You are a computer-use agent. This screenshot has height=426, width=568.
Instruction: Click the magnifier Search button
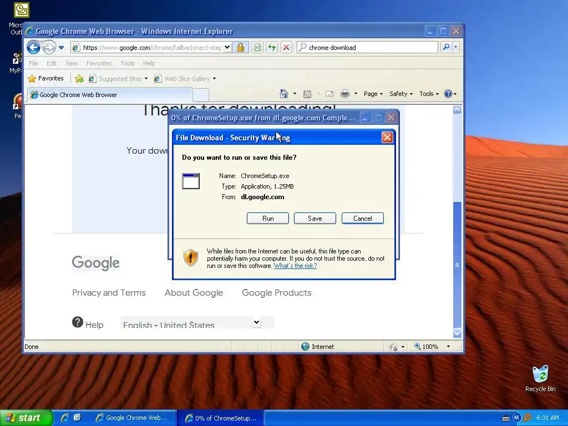(x=447, y=47)
